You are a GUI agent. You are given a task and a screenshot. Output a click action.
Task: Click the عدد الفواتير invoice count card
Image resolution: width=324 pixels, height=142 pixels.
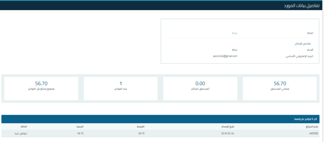click(x=121, y=88)
